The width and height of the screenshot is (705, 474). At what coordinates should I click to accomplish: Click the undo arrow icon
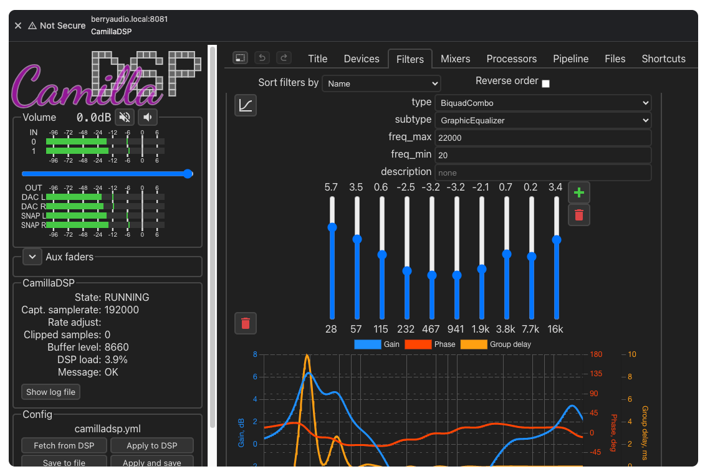(x=262, y=58)
